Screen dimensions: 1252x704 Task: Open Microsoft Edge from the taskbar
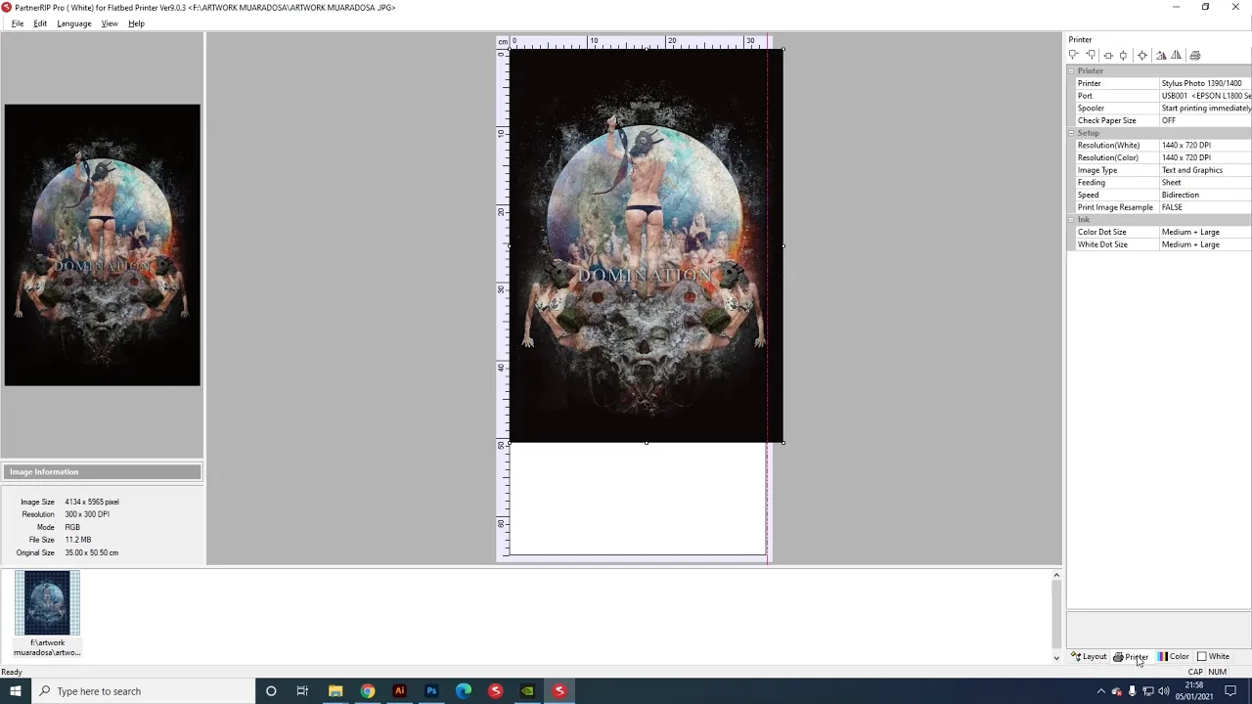point(464,691)
